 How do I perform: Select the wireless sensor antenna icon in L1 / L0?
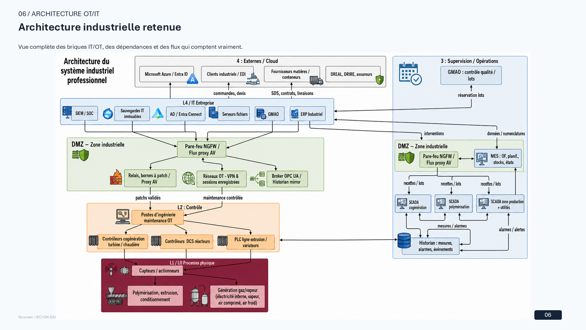click(111, 270)
